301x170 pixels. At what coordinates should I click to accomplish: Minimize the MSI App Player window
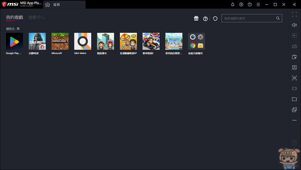[267, 4]
